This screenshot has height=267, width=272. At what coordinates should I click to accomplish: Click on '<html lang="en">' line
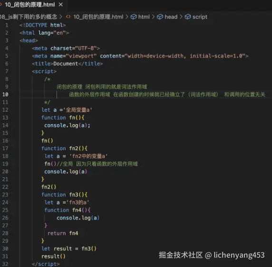point(44,33)
